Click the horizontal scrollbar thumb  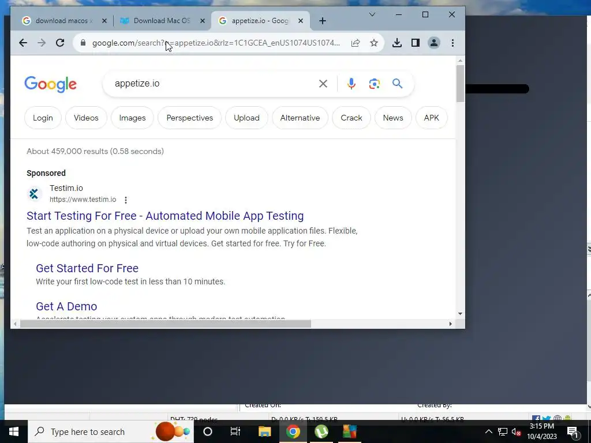(x=166, y=324)
